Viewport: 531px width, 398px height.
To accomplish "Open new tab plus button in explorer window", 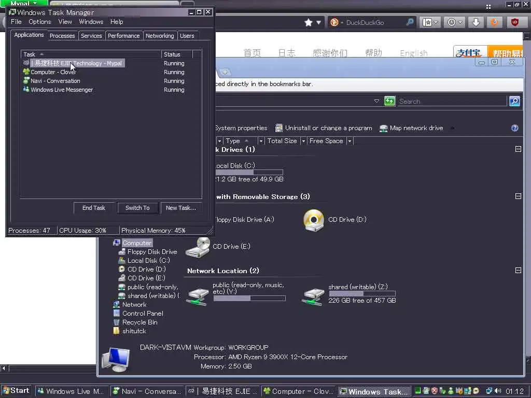I will pyautogui.click(x=225, y=72).
